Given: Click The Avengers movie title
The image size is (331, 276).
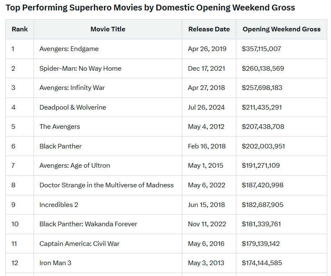Looking at the screenshot, I should click(x=59, y=127).
